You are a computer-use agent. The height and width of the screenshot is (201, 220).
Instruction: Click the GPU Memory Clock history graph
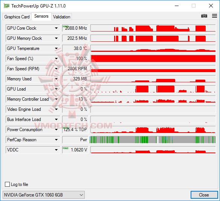pos(153,38)
